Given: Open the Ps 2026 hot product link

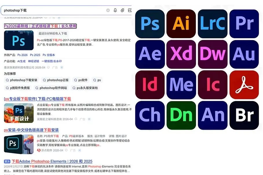Looking at the screenshot, I should 23,55.
